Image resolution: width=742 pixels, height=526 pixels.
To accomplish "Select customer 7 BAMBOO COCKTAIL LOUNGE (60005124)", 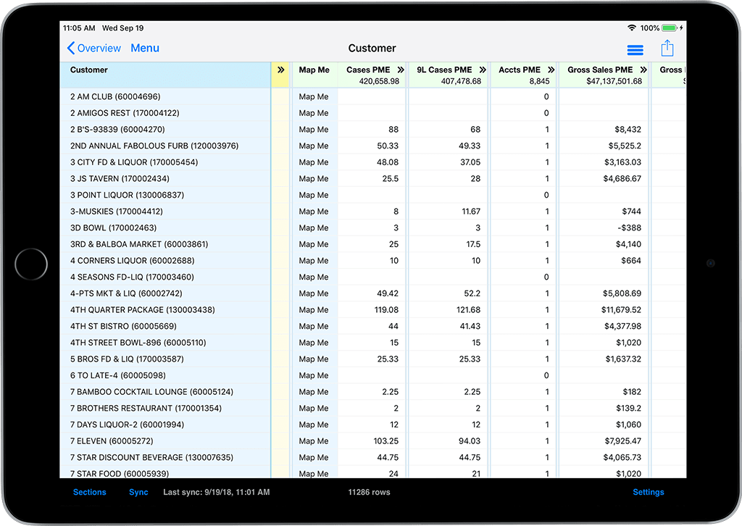I will coord(152,392).
